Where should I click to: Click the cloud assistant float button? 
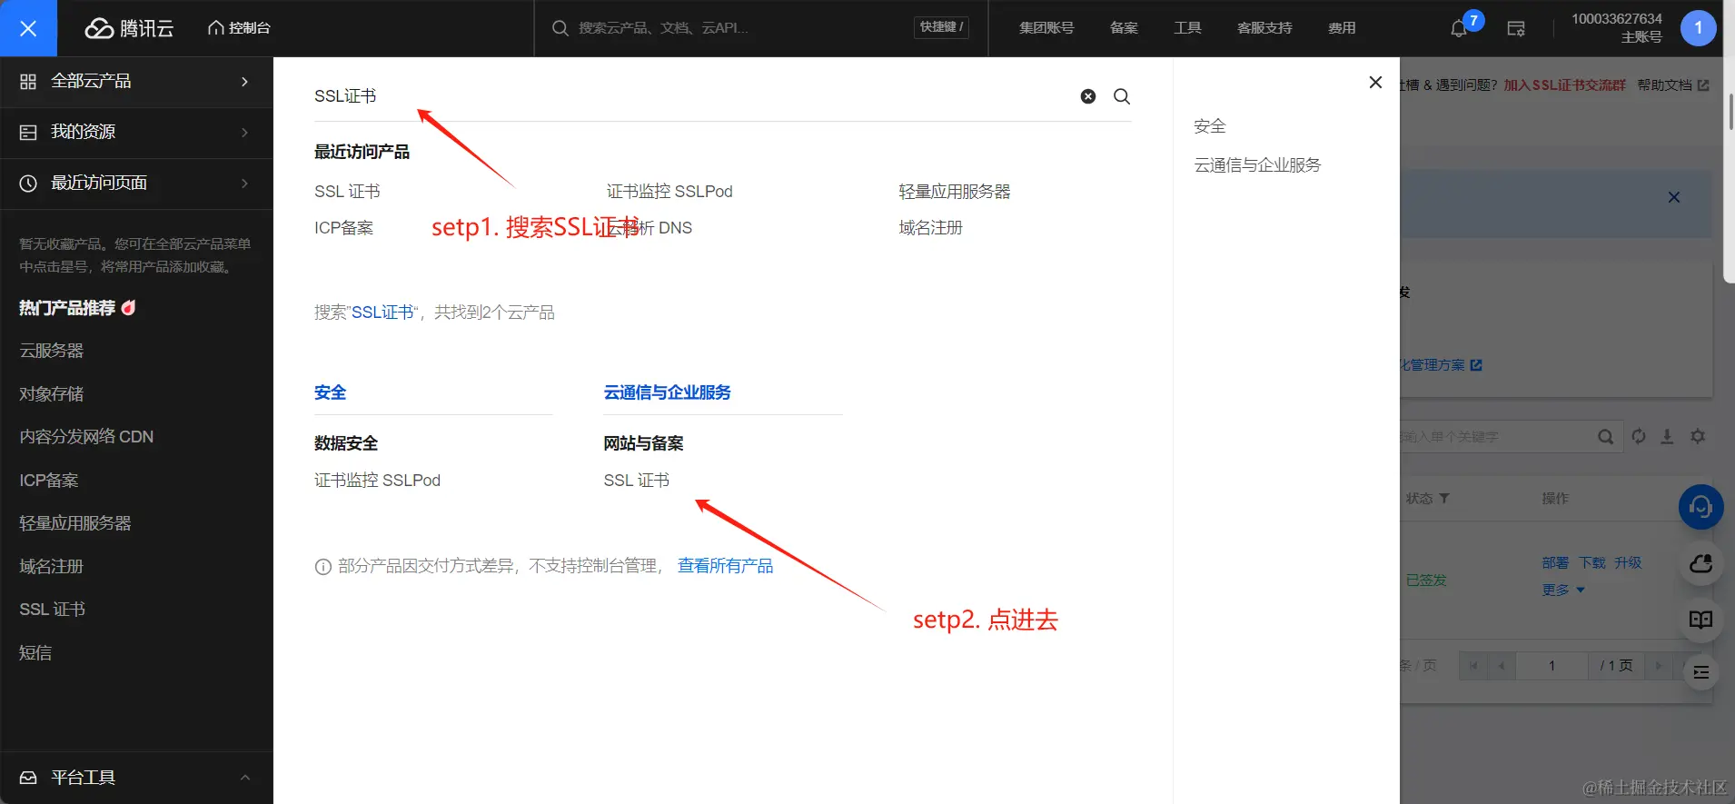click(1700, 565)
